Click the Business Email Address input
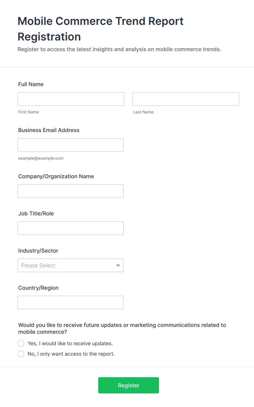Viewport: 254px width, 407px height. [70, 145]
